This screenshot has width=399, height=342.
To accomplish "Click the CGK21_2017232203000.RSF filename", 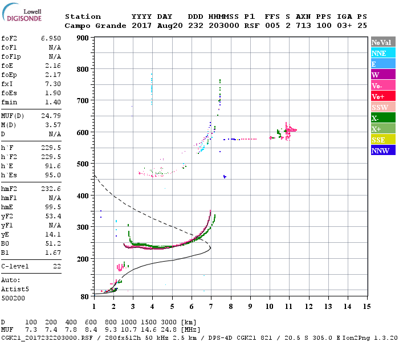I will 47,337.
